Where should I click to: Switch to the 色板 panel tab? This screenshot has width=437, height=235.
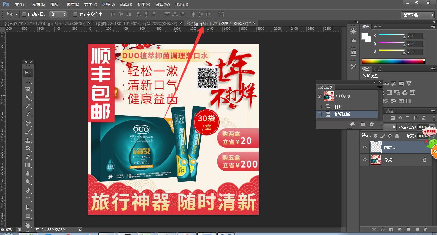[377, 27]
